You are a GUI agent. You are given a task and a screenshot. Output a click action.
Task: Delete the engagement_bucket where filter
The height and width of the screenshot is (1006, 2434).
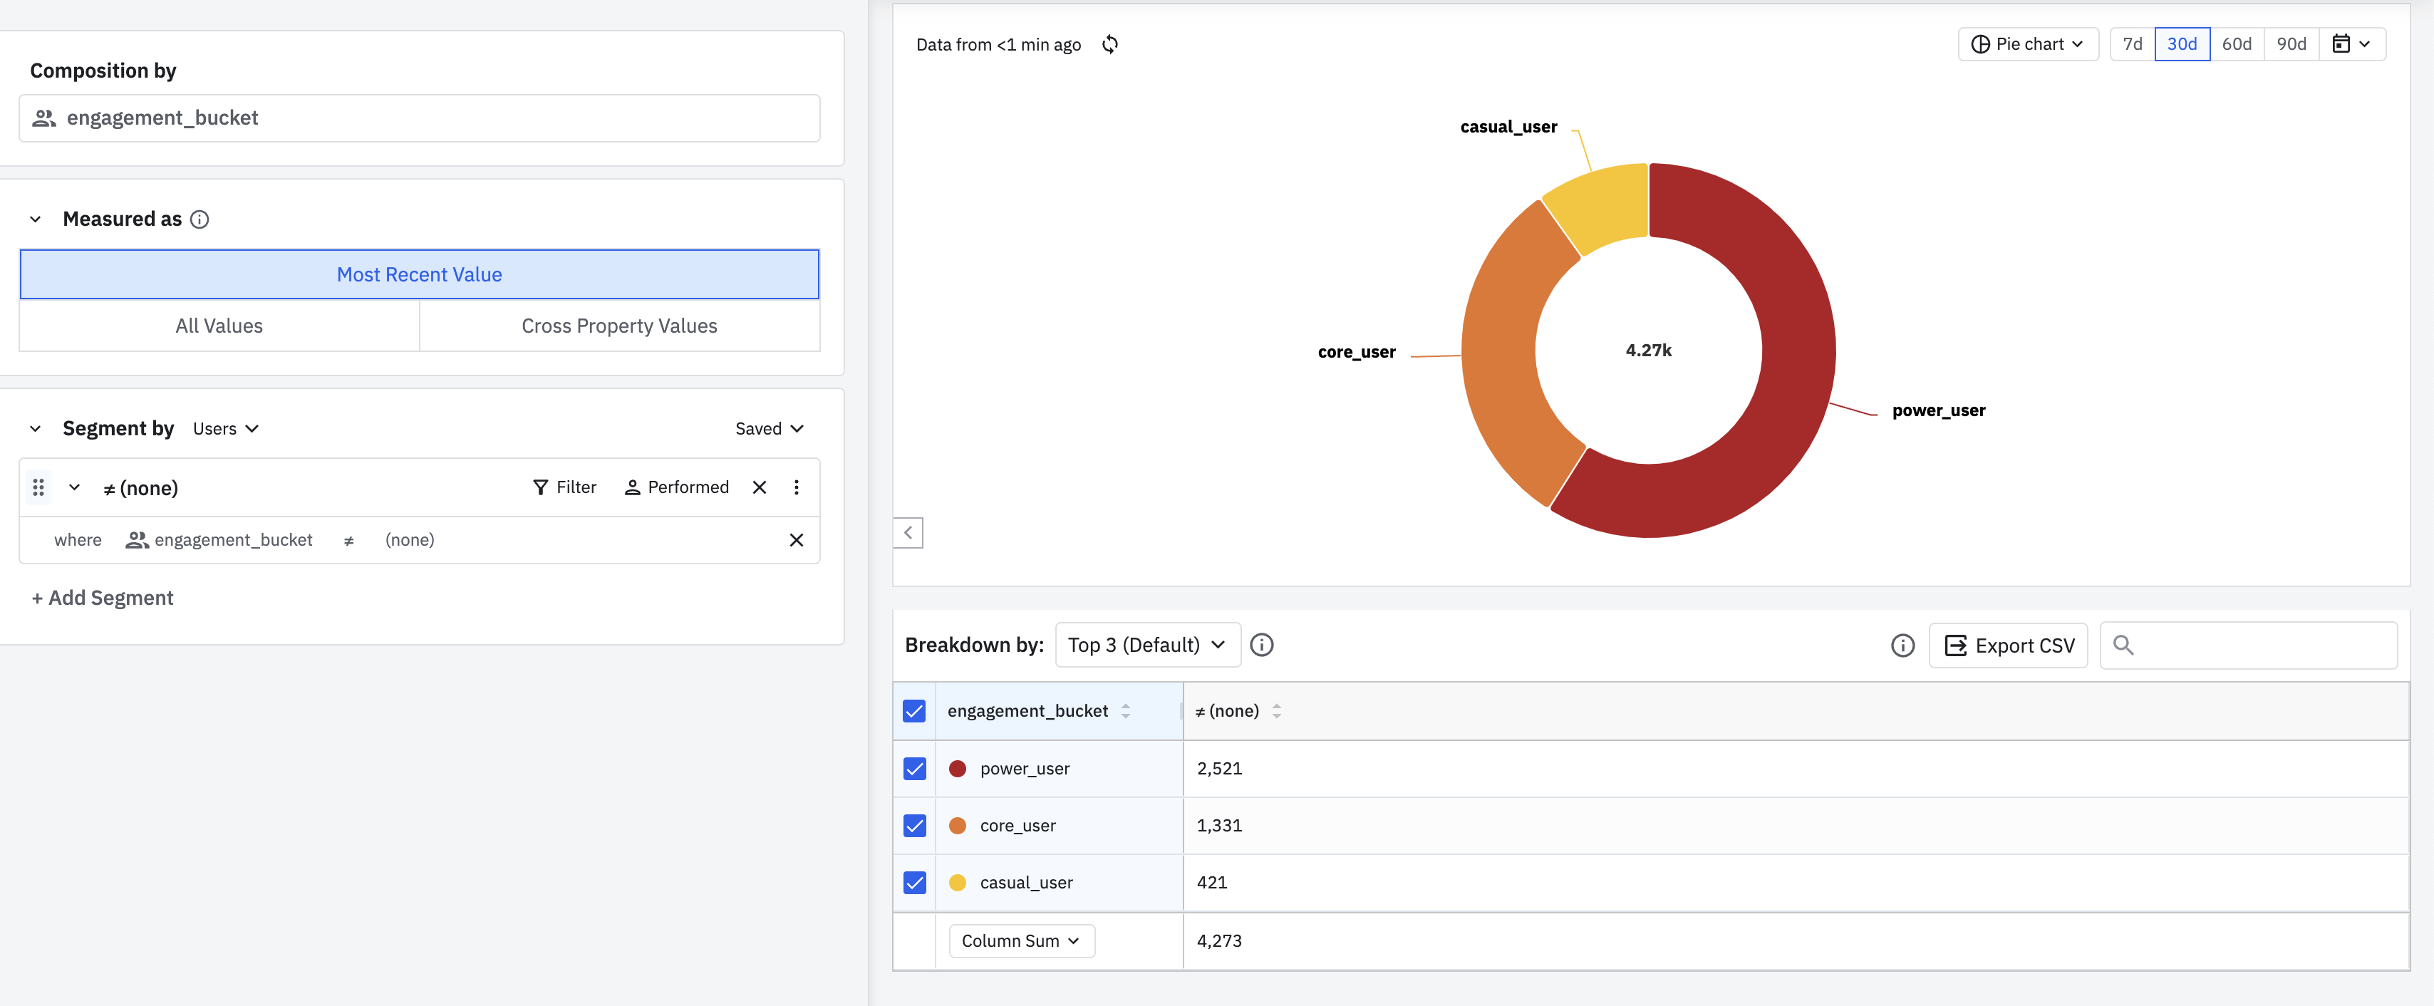pyautogui.click(x=796, y=540)
